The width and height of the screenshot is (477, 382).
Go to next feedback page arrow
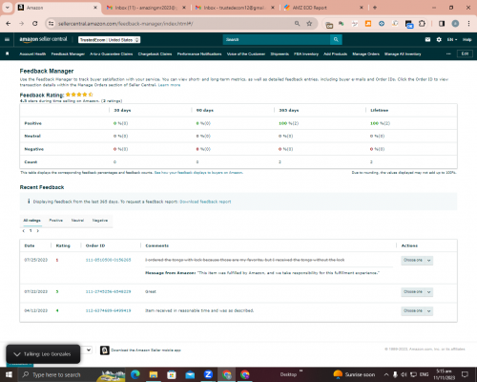(38, 231)
